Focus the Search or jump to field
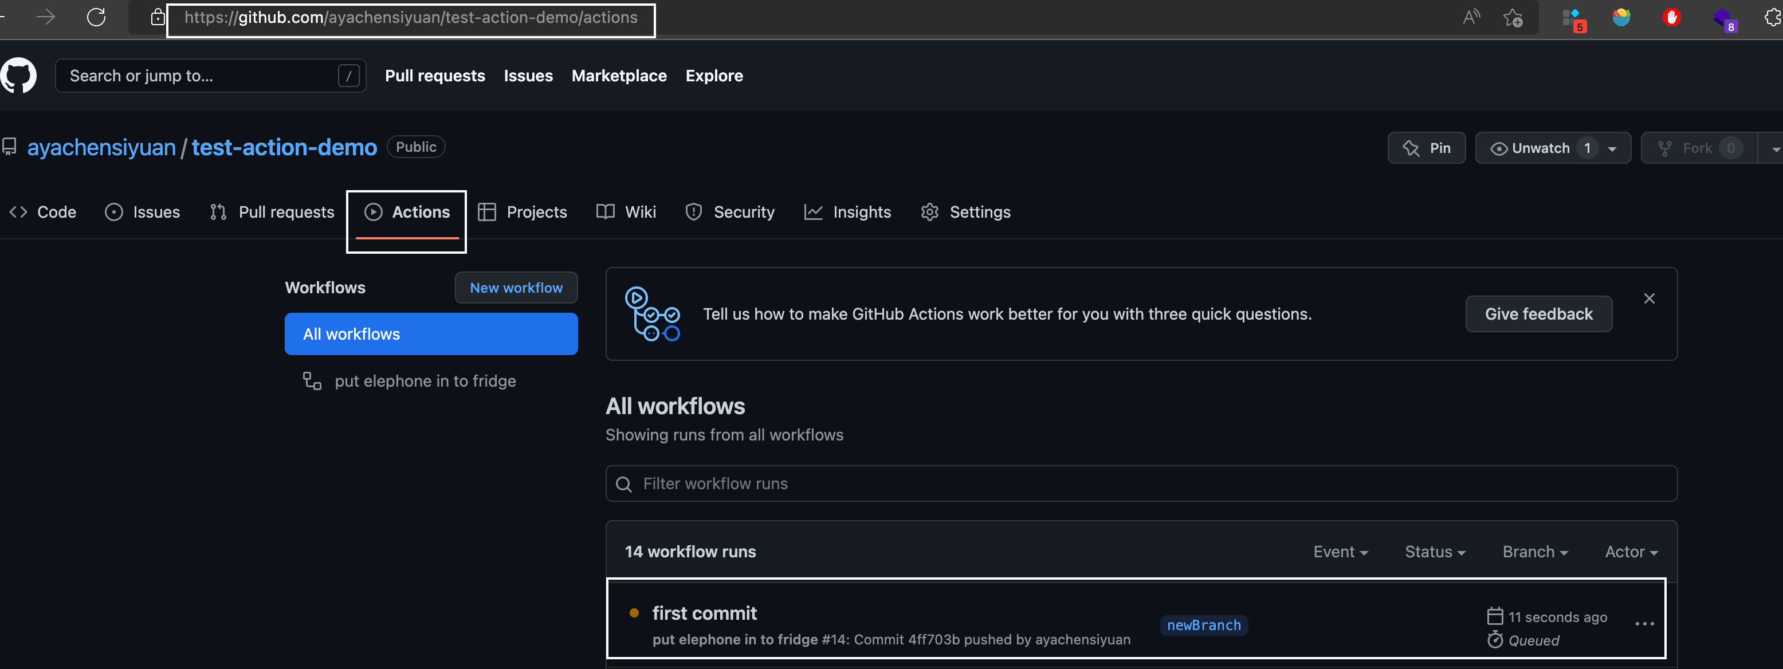The width and height of the screenshot is (1783, 669). tap(210, 76)
